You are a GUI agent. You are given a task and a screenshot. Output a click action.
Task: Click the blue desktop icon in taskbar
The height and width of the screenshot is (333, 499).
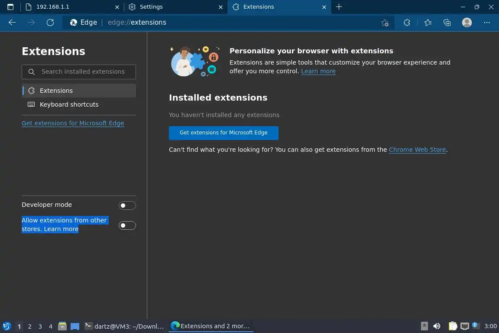[x=75, y=326]
